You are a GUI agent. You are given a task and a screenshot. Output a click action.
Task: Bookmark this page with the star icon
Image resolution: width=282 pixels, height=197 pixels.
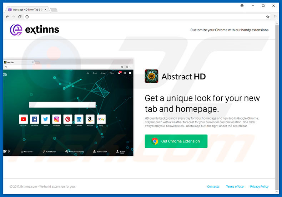click(x=268, y=17)
